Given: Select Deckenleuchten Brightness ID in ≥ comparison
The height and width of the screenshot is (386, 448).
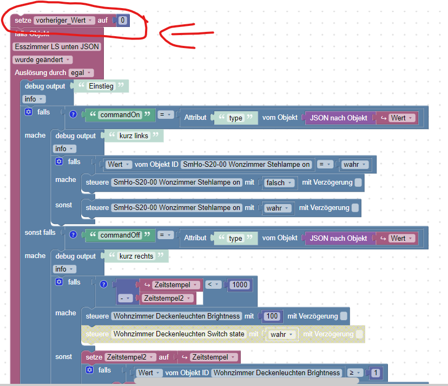Looking at the screenshot, I should (x=277, y=373).
